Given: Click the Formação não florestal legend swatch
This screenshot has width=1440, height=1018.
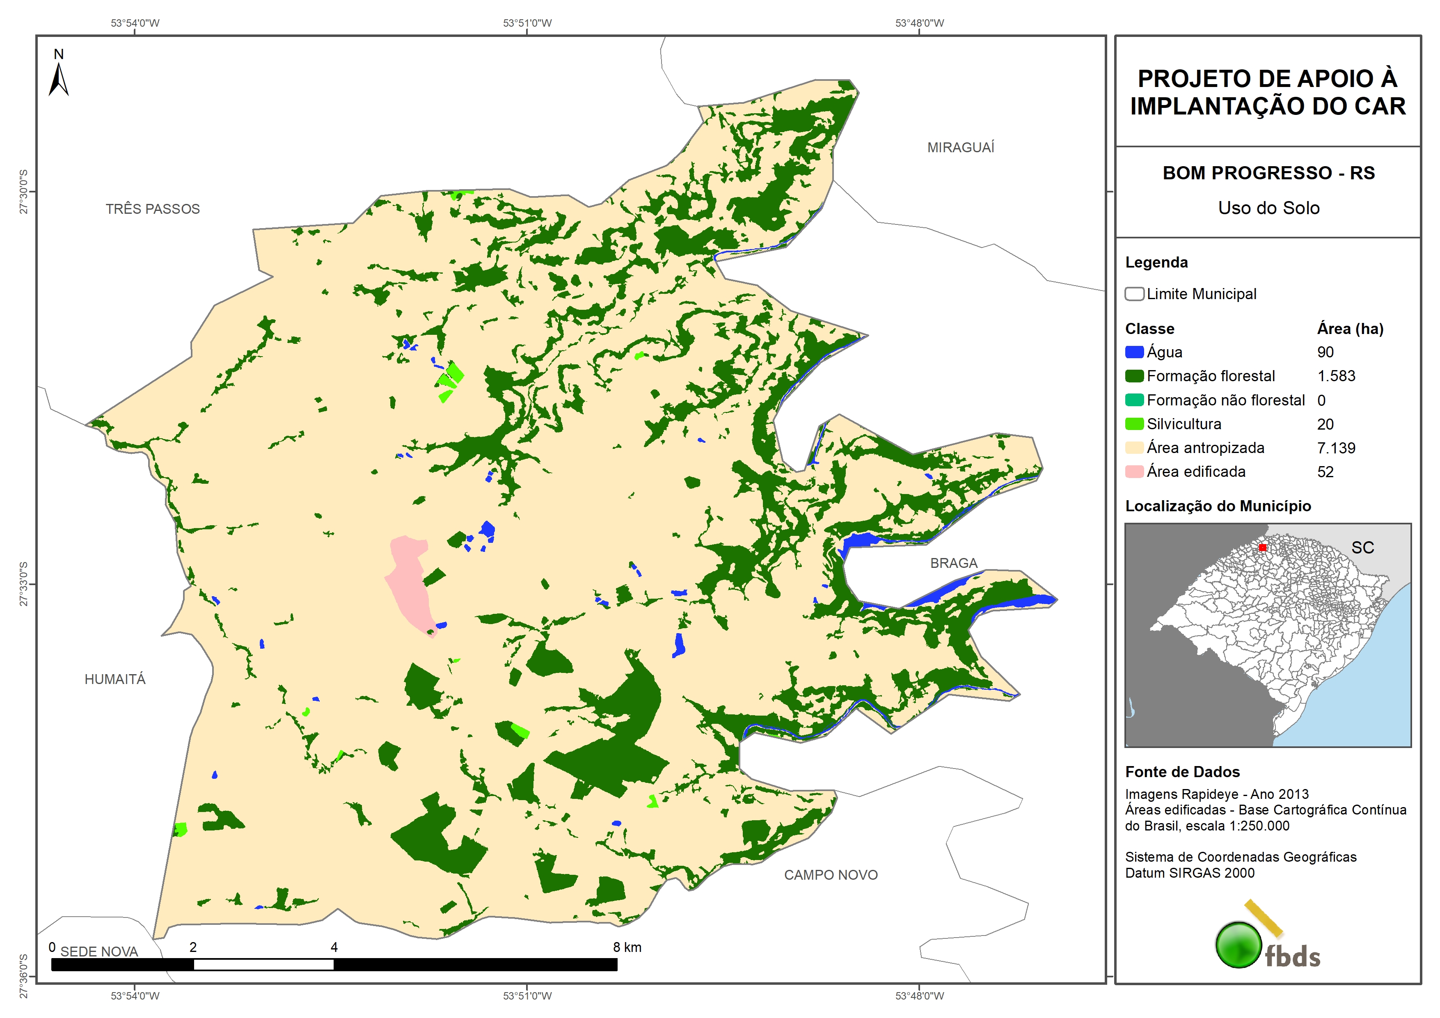Looking at the screenshot, I should (1134, 400).
